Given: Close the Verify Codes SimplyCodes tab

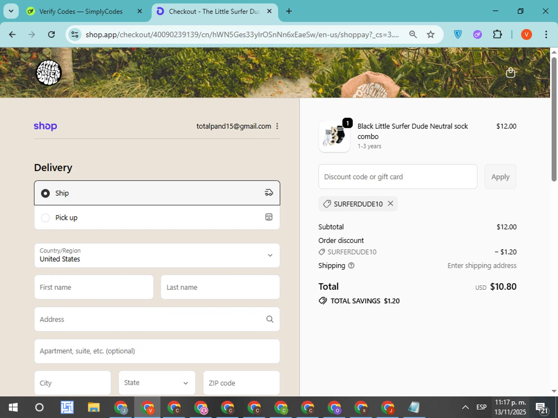Looking at the screenshot, I should coord(139,11).
